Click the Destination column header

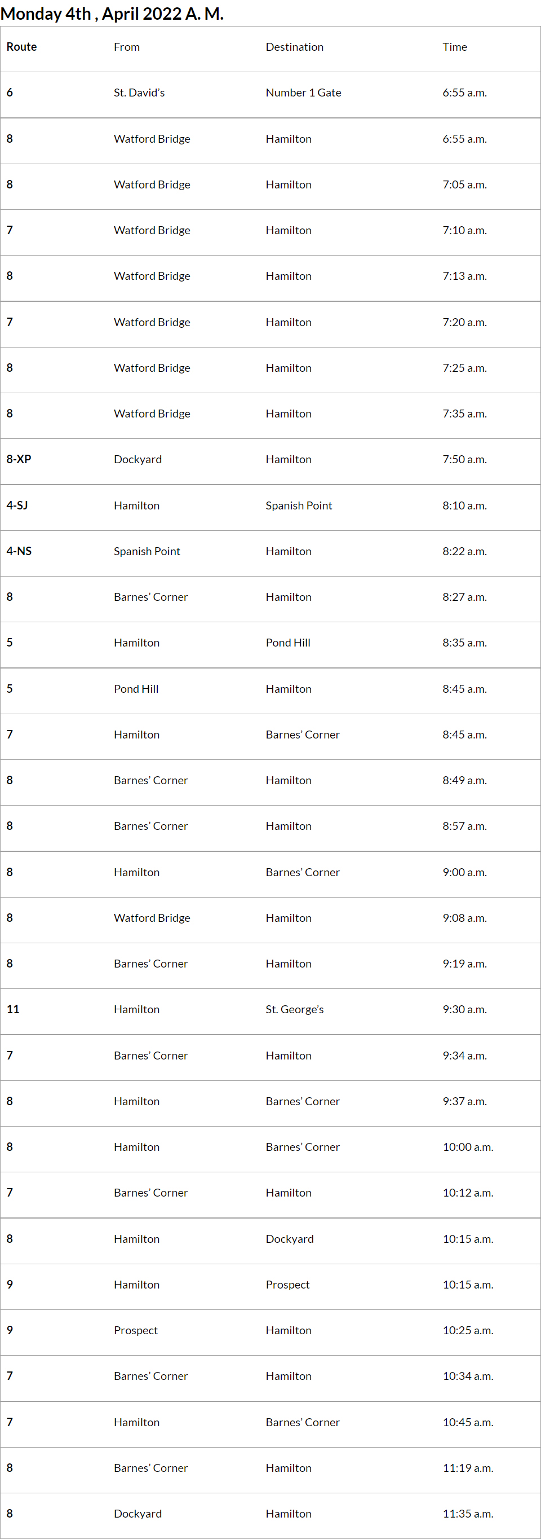coord(295,47)
